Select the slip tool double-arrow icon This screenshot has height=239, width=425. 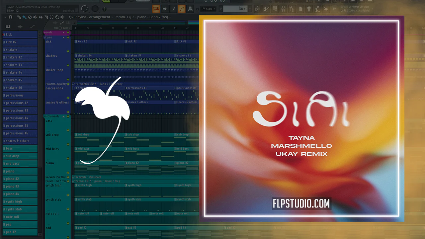[x=41, y=17]
